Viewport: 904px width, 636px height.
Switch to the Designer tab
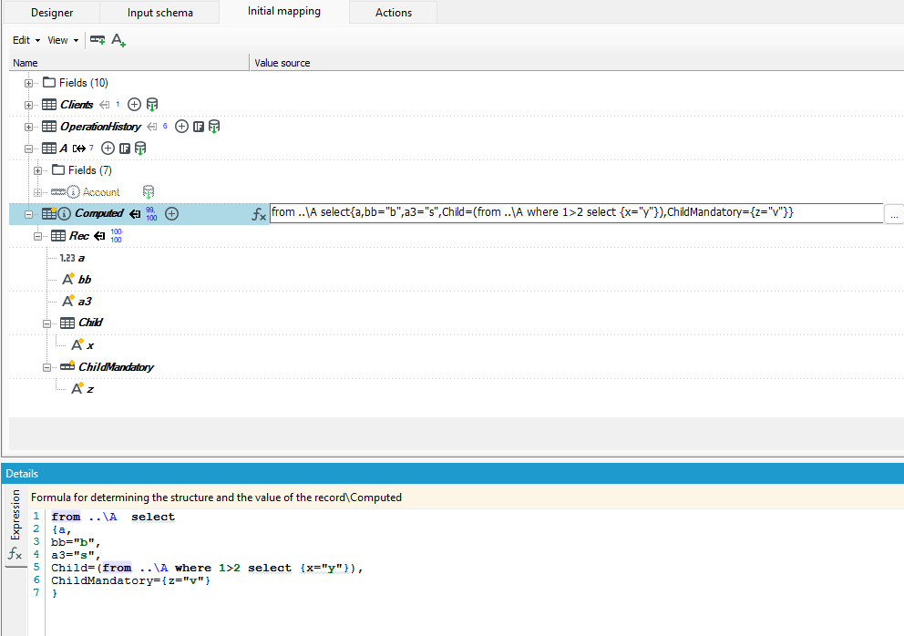(x=52, y=12)
